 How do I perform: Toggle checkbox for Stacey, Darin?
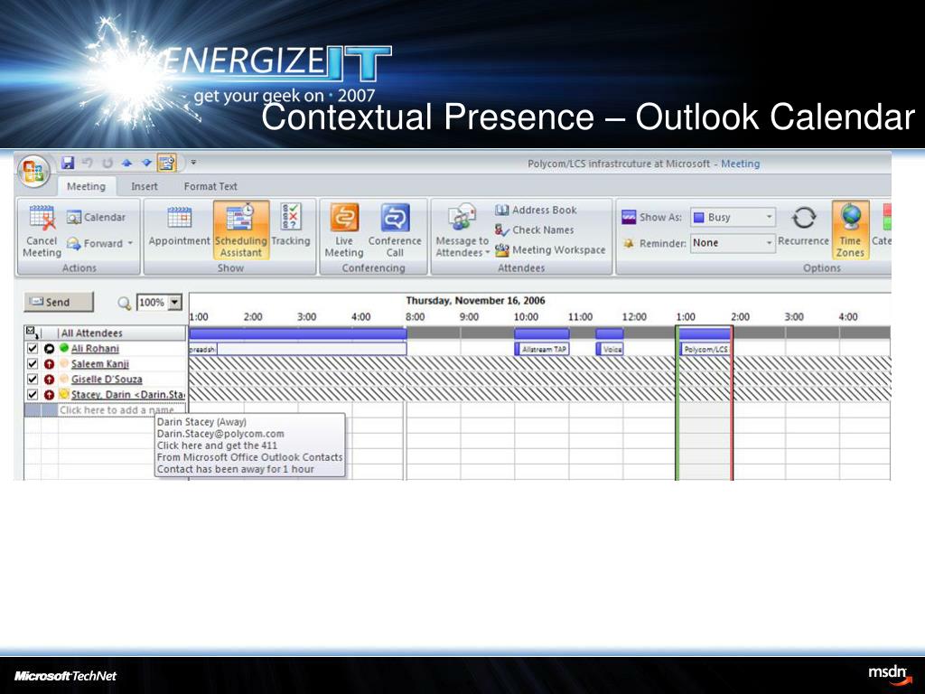coord(33,394)
